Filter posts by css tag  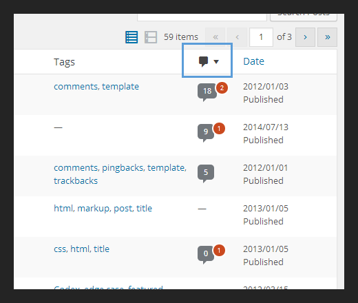click(60, 249)
